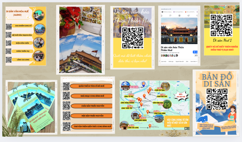Viewport: 242px width, 142px height.
Task: Open the Đánh giá tab on the Facebook page
Action: coord(171,61)
